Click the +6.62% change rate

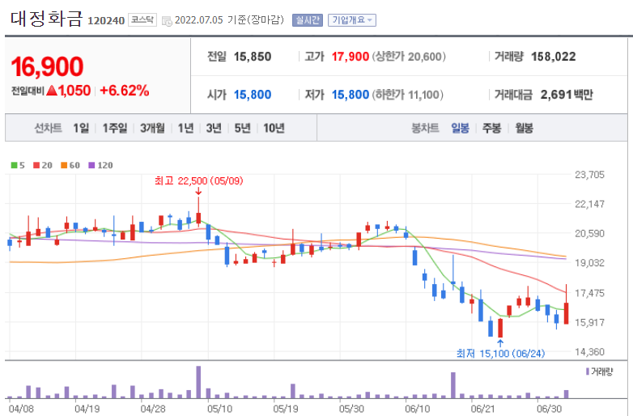coord(125,91)
